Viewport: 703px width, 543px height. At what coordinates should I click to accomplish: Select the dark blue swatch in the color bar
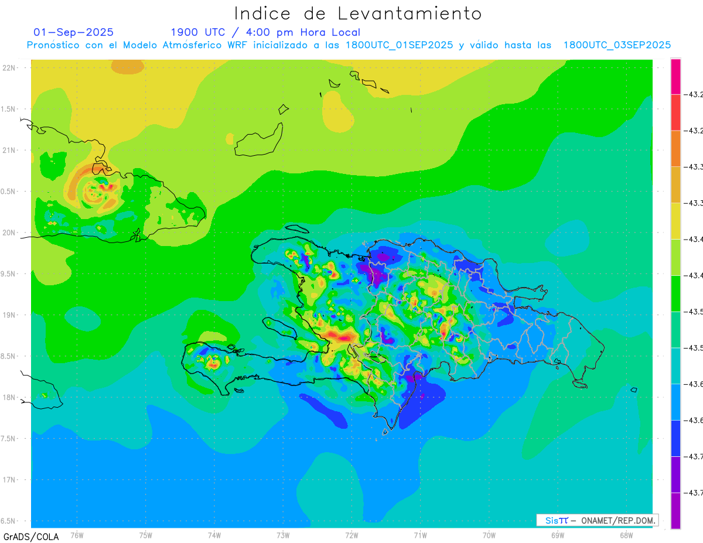point(675,438)
